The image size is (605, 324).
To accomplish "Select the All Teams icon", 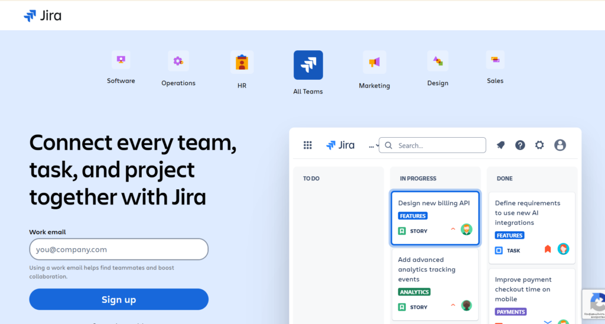I will point(308,65).
